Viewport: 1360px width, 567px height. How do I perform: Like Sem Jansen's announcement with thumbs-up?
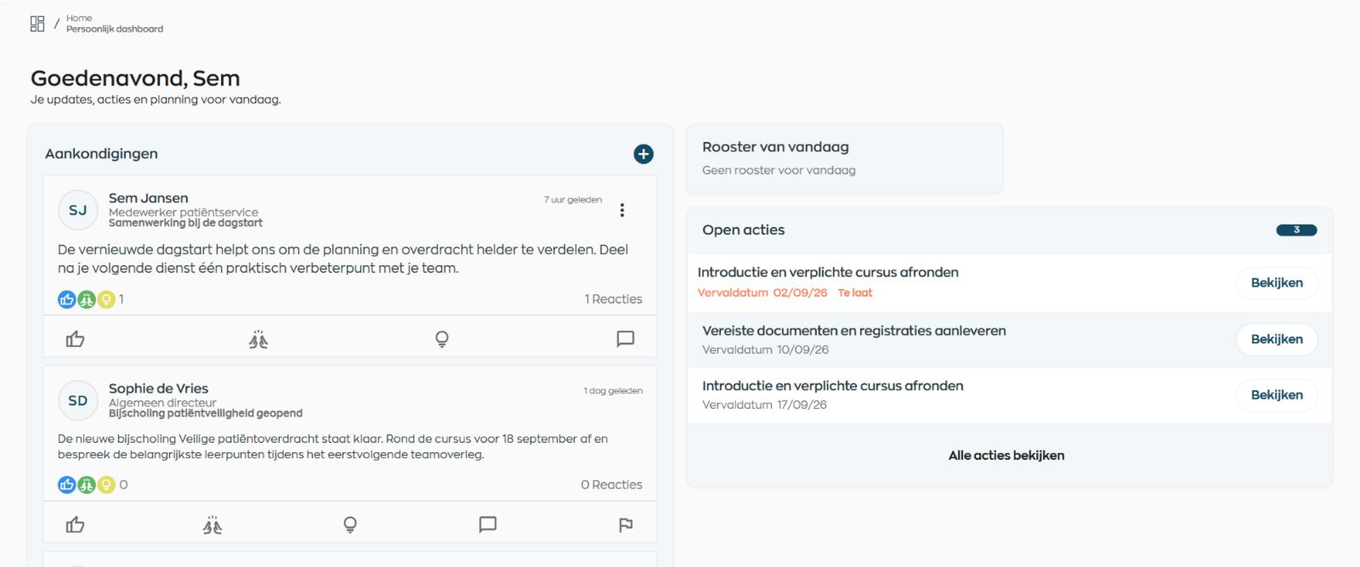(75, 339)
